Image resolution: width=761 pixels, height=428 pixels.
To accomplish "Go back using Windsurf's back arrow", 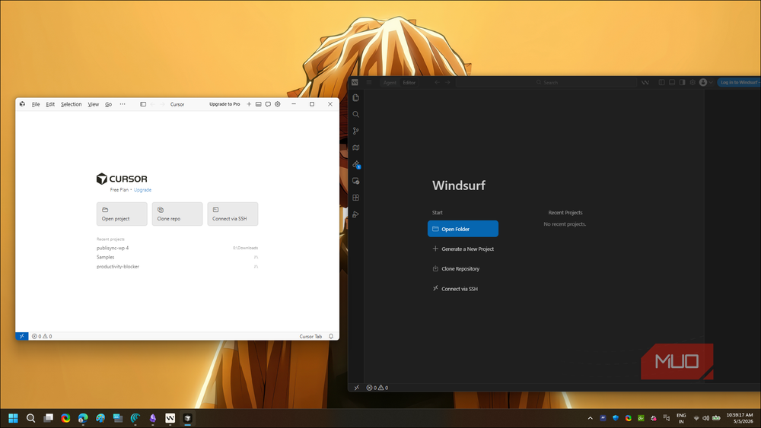I will click(437, 82).
